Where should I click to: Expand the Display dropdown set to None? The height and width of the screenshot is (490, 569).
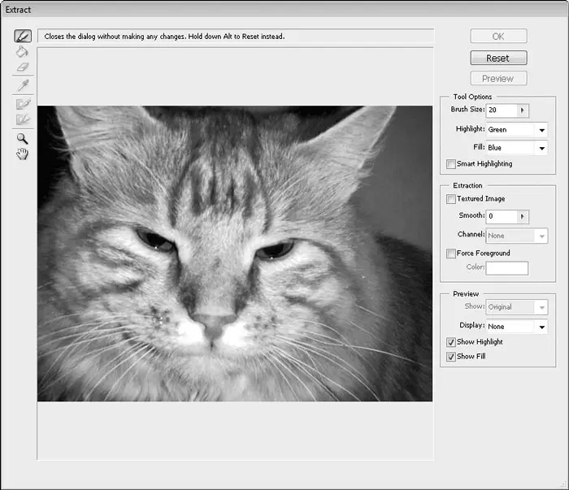541,327
